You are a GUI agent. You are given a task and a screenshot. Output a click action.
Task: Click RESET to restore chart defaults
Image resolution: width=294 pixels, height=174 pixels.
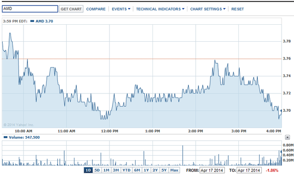coord(237,9)
